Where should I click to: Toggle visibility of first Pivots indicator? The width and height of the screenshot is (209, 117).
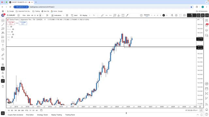point(13,29)
